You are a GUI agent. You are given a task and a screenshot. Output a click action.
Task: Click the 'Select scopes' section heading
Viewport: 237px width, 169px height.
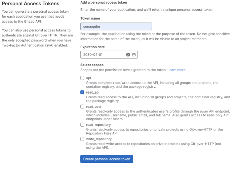[92, 65]
